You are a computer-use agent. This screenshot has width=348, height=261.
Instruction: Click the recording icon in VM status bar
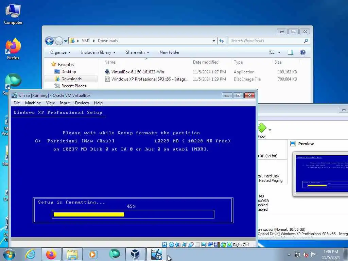[210, 245]
